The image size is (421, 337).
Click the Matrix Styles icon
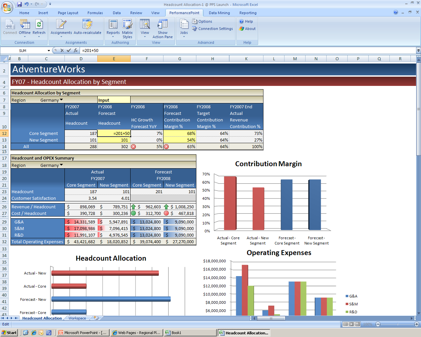[127, 24]
